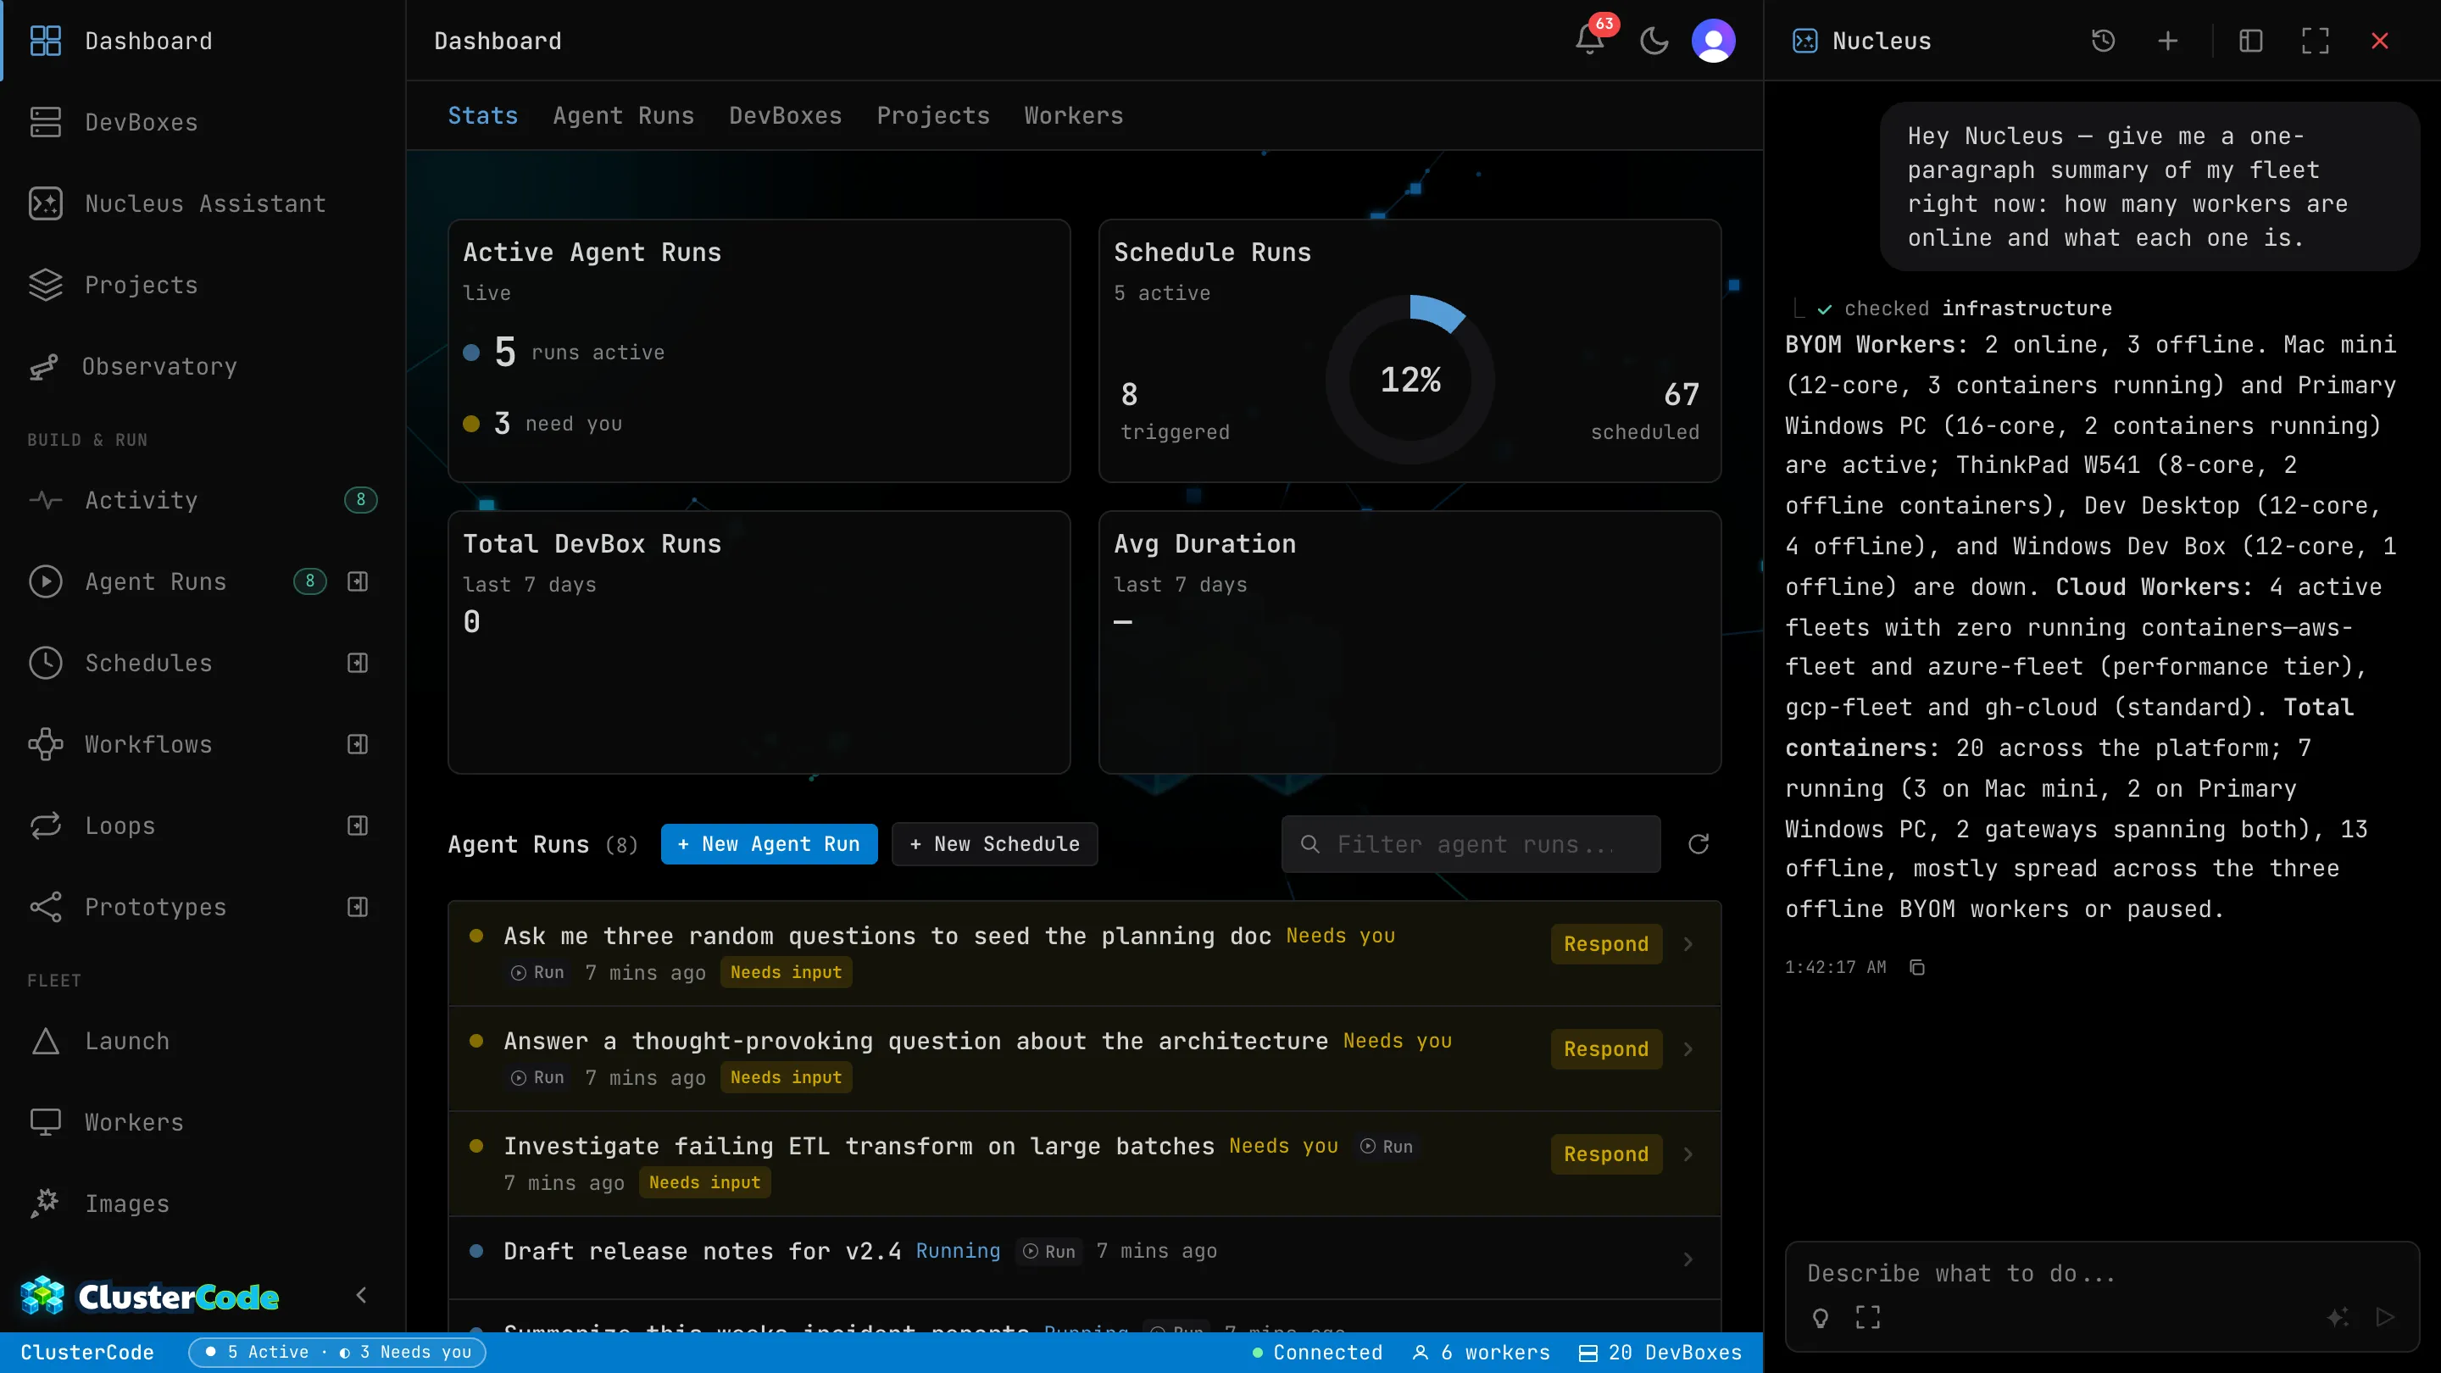Switch to the Agent Runs tab
Image resolution: width=2441 pixels, height=1373 pixels.
coord(624,115)
